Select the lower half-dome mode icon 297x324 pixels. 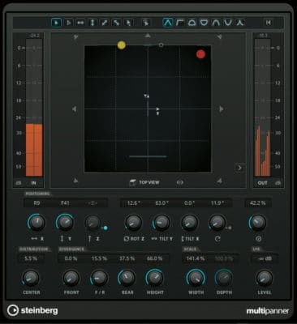pyautogui.click(x=204, y=23)
